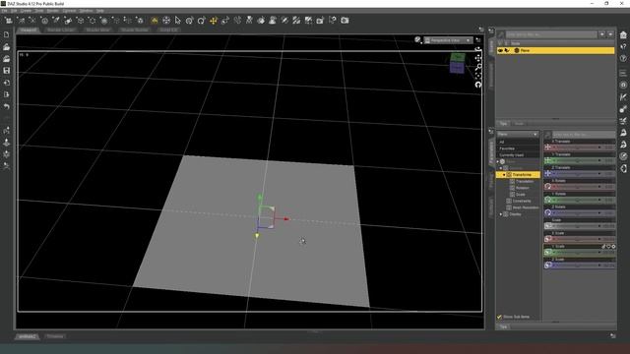
Task: Click the Z Scale slider
Action: pyautogui.click(x=580, y=265)
